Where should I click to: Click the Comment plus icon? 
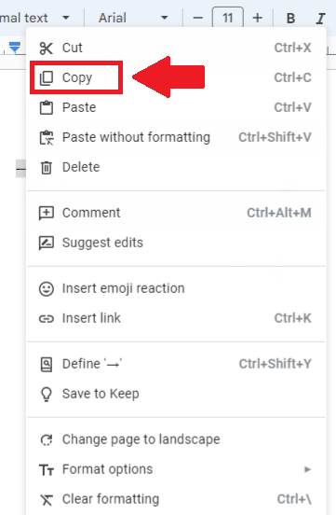46,213
